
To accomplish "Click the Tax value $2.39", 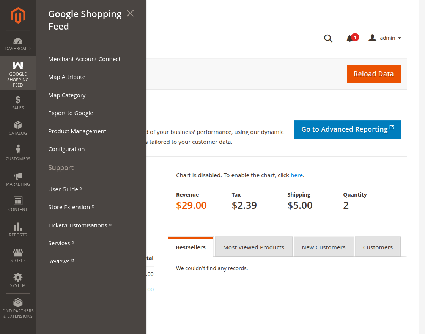I will click(244, 205).
